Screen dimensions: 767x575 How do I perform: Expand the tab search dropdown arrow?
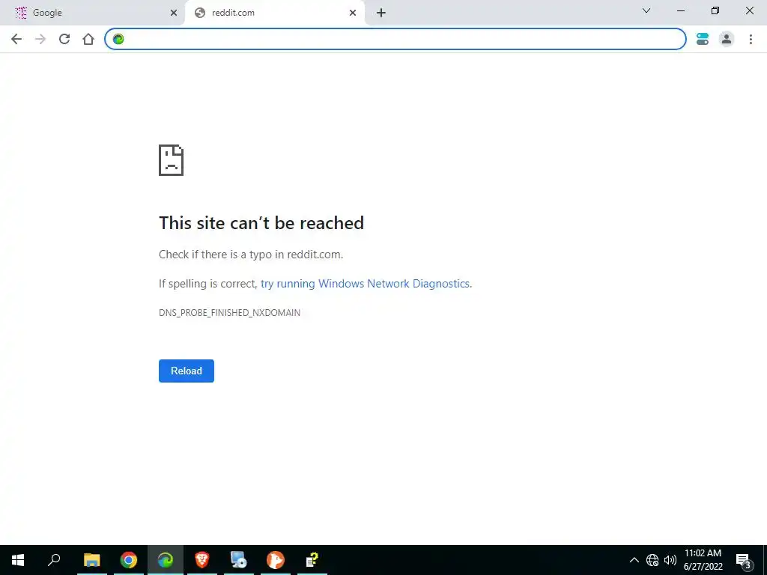coord(646,10)
